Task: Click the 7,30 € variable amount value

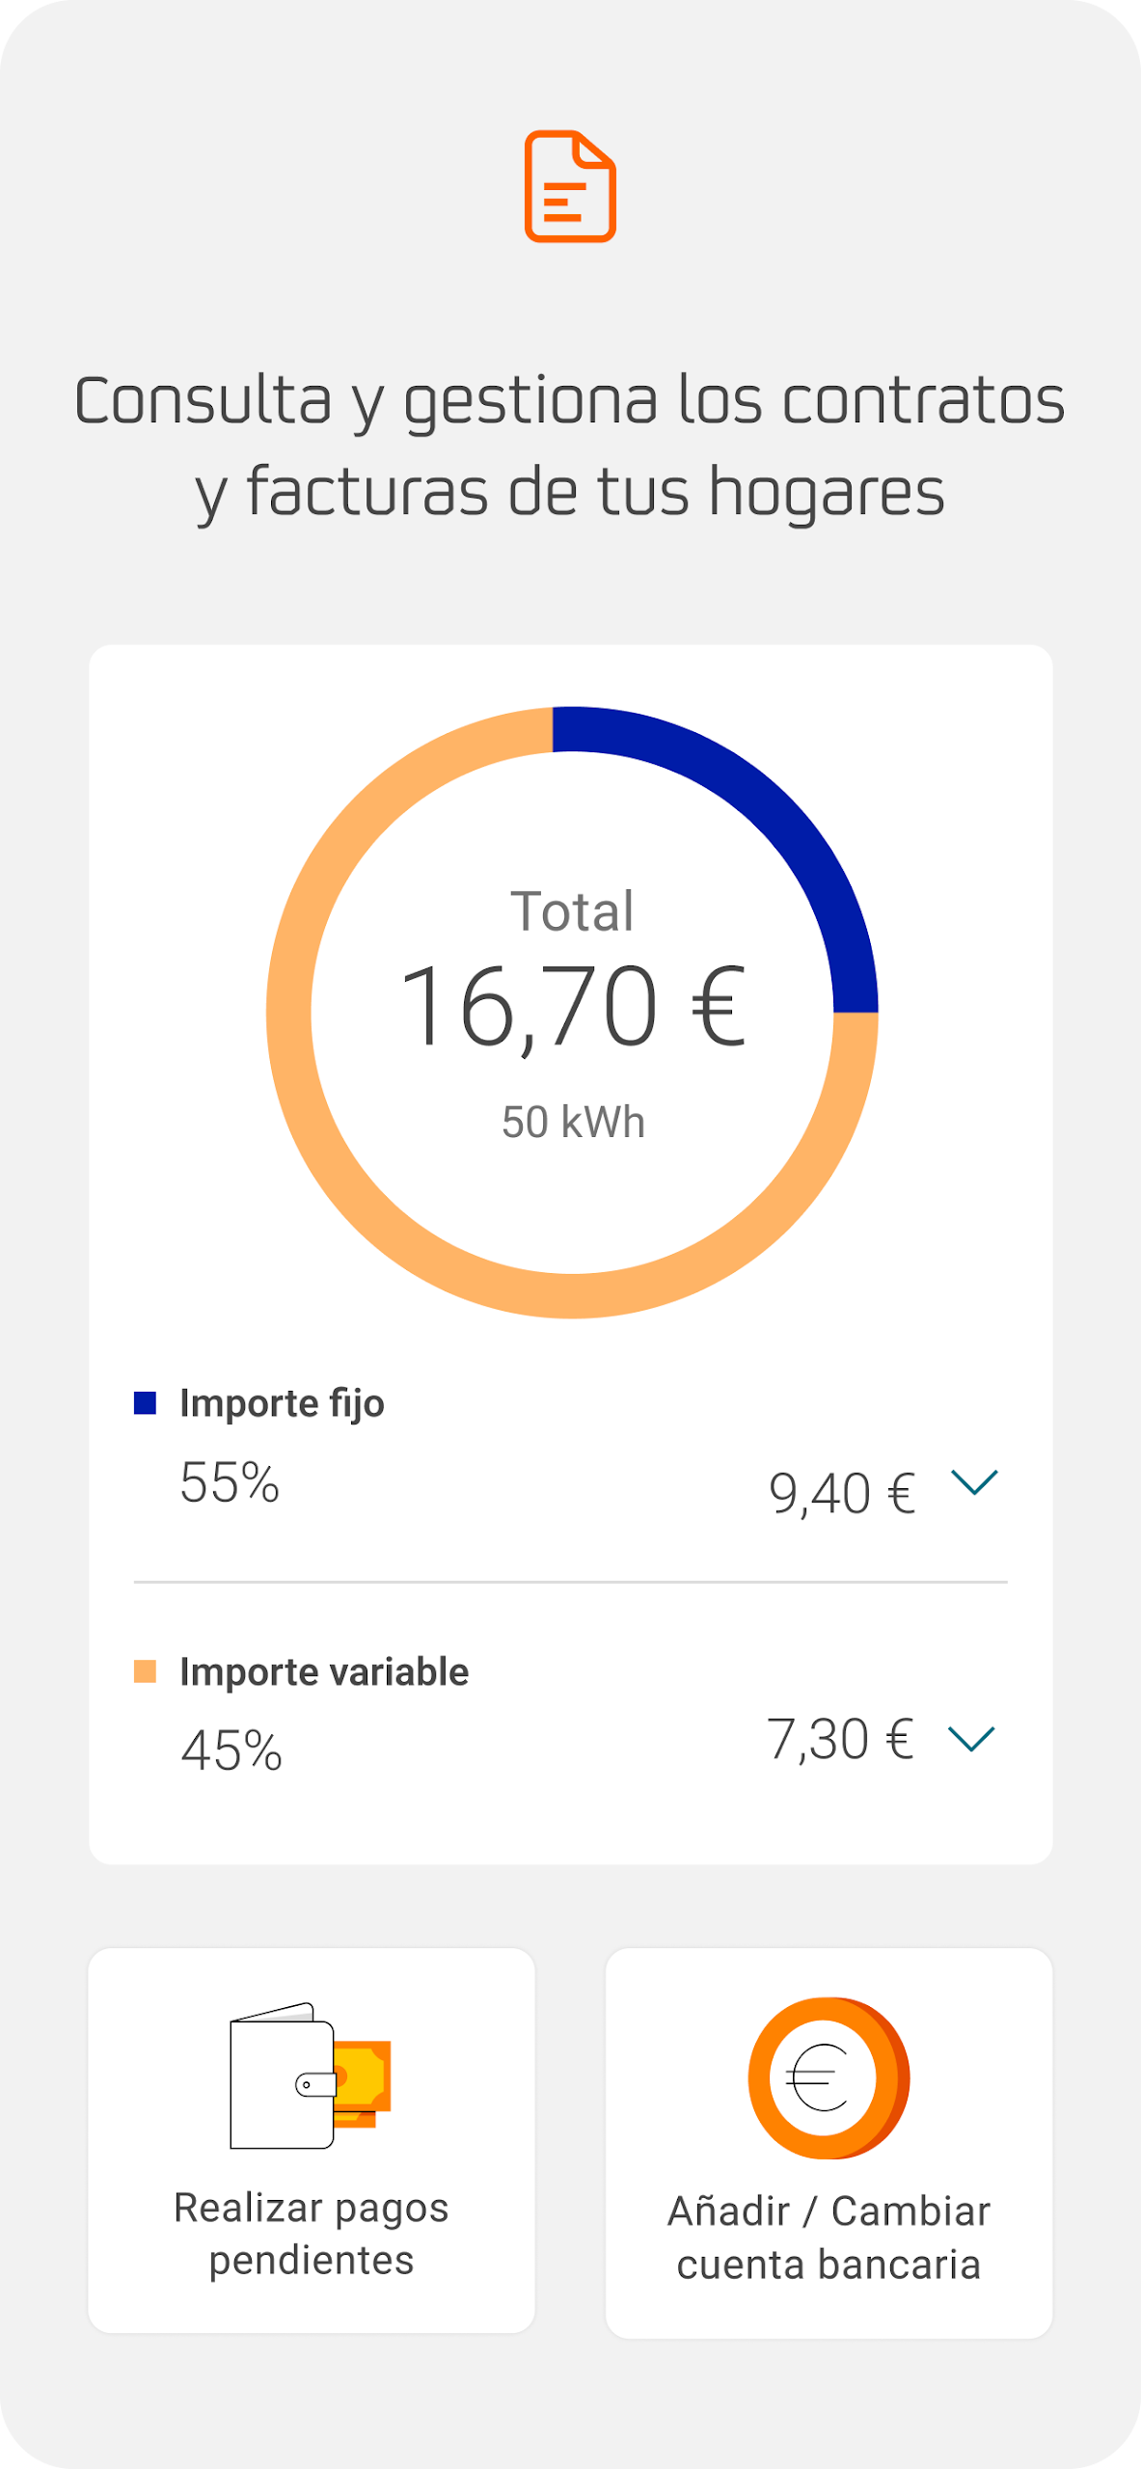Action: (840, 1740)
